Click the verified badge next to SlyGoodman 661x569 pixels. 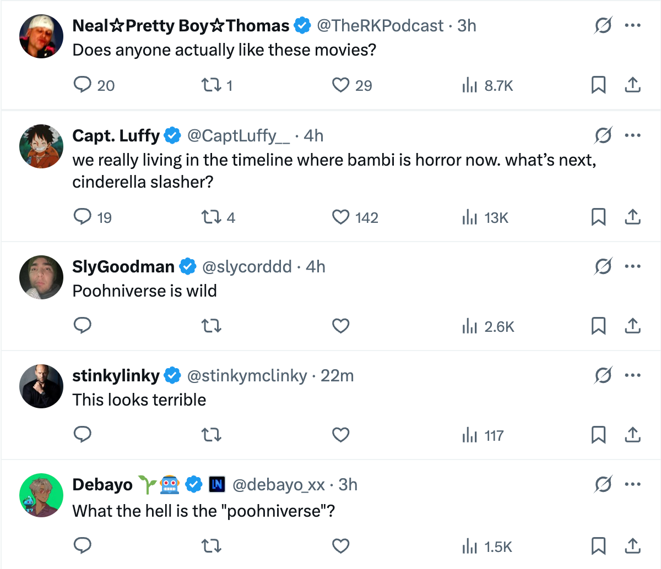pos(188,266)
